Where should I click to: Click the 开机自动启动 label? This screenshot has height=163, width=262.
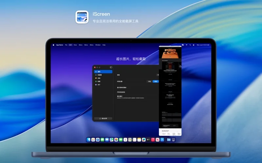pos(121,92)
